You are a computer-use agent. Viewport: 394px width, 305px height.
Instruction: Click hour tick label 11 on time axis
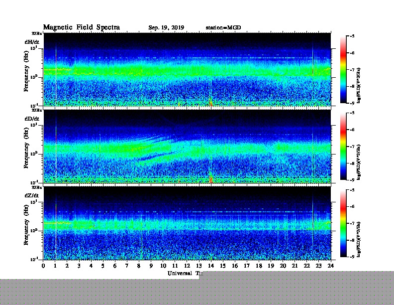(175, 266)
